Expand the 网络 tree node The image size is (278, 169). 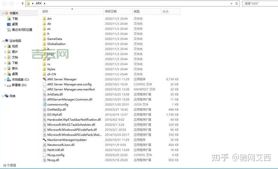tap(3, 96)
